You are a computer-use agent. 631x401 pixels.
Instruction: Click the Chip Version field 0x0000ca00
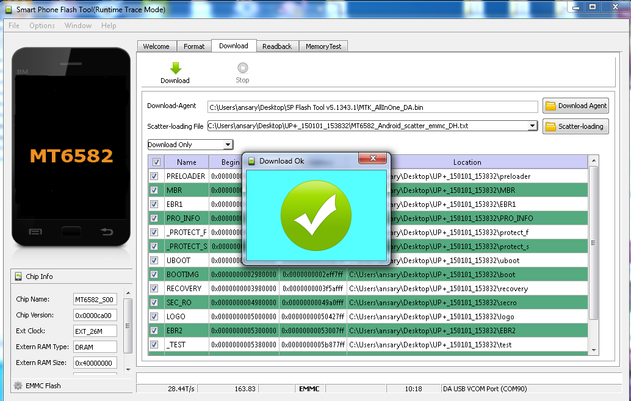tap(95, 315)
